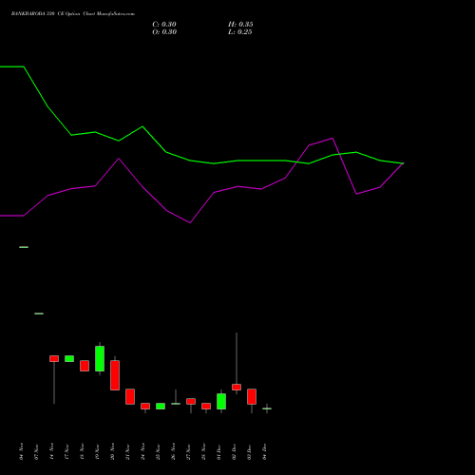The height and width of the screenshot is (475, 475).
Task: Click the 17 Nov date label
Action: [x=66, y=451]
